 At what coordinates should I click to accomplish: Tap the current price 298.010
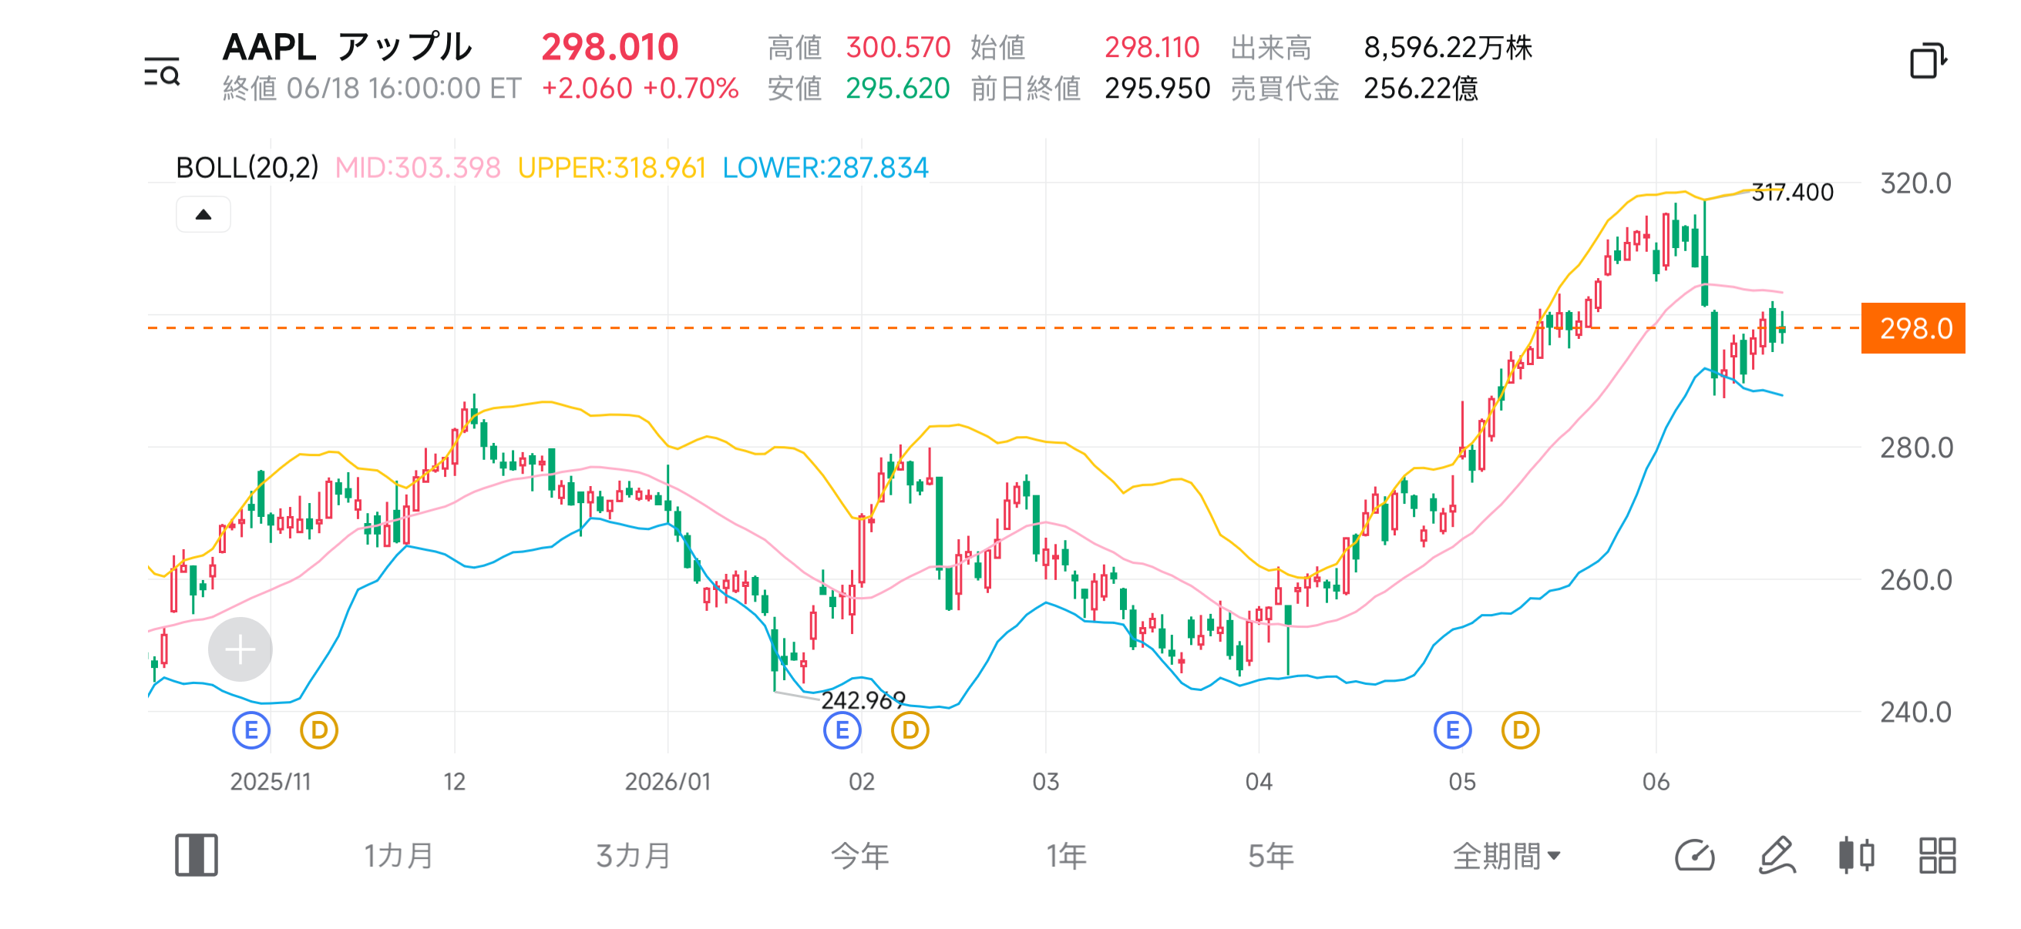[610, 47]
